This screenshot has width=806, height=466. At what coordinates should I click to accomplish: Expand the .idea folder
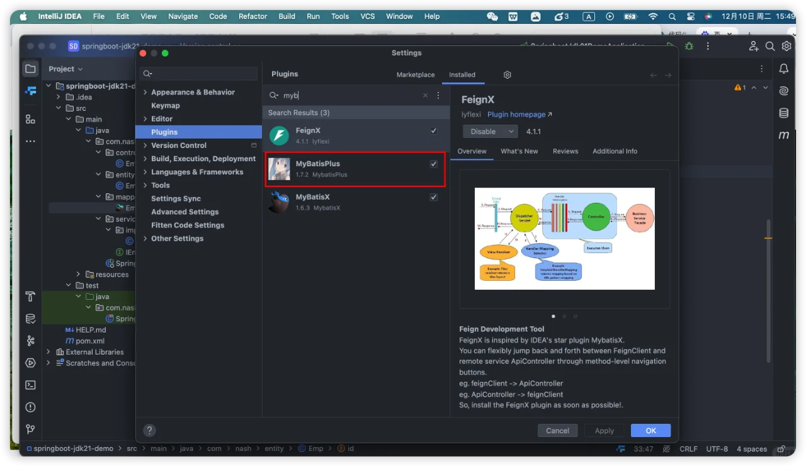[x=59, y=97]
